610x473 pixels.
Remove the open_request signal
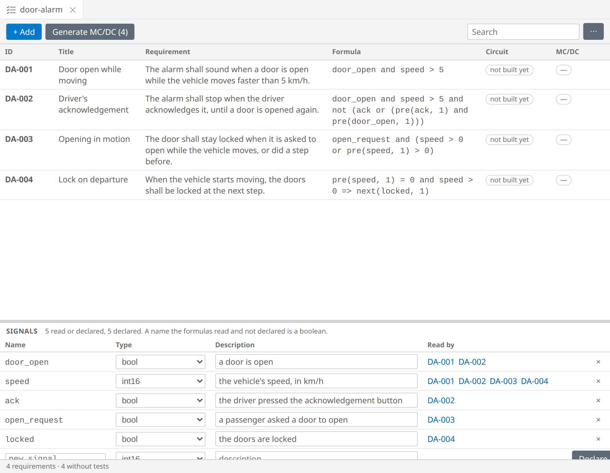pos(598,420)
